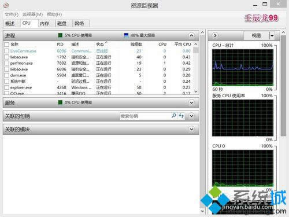289x217 pixels.
Task: Click the search icon in handle search box
Action: [173, 116]
